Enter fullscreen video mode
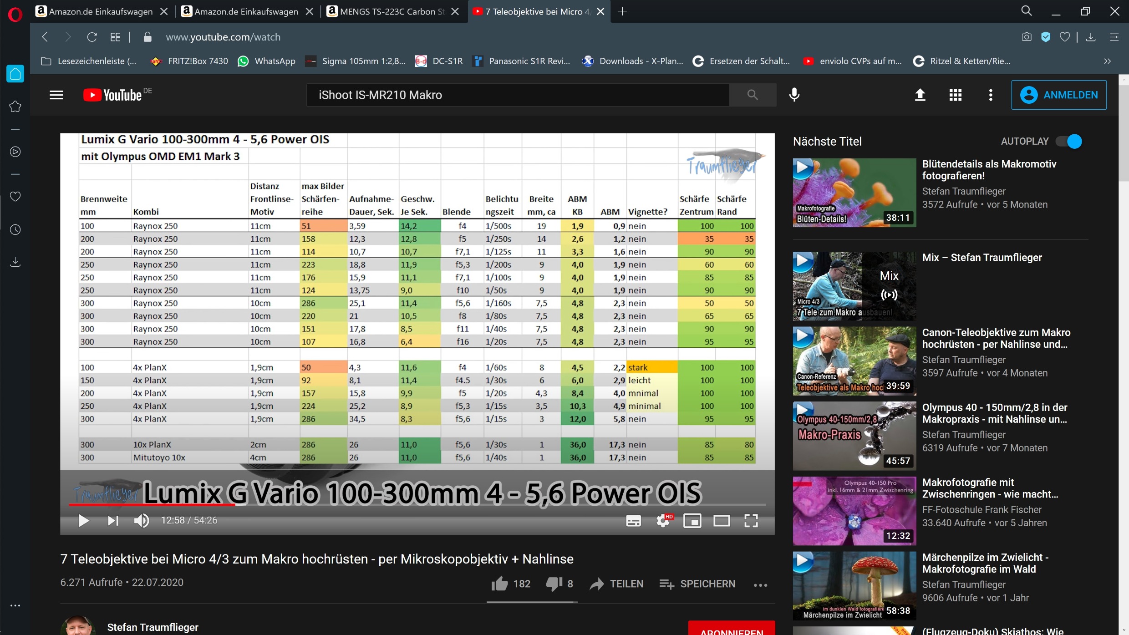The image size is (1129, 635). pyautogui.click(x=751, y=520)
